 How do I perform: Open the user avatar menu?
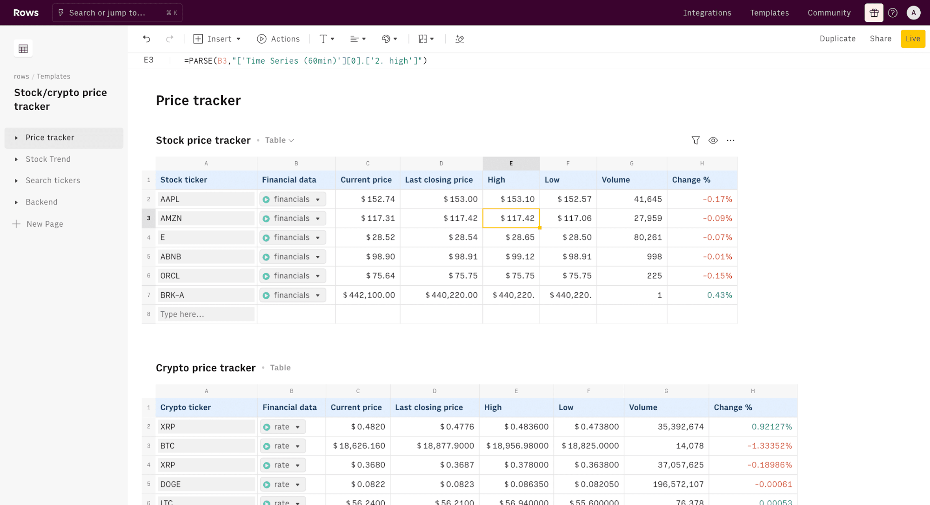click(x=913, y=13)
